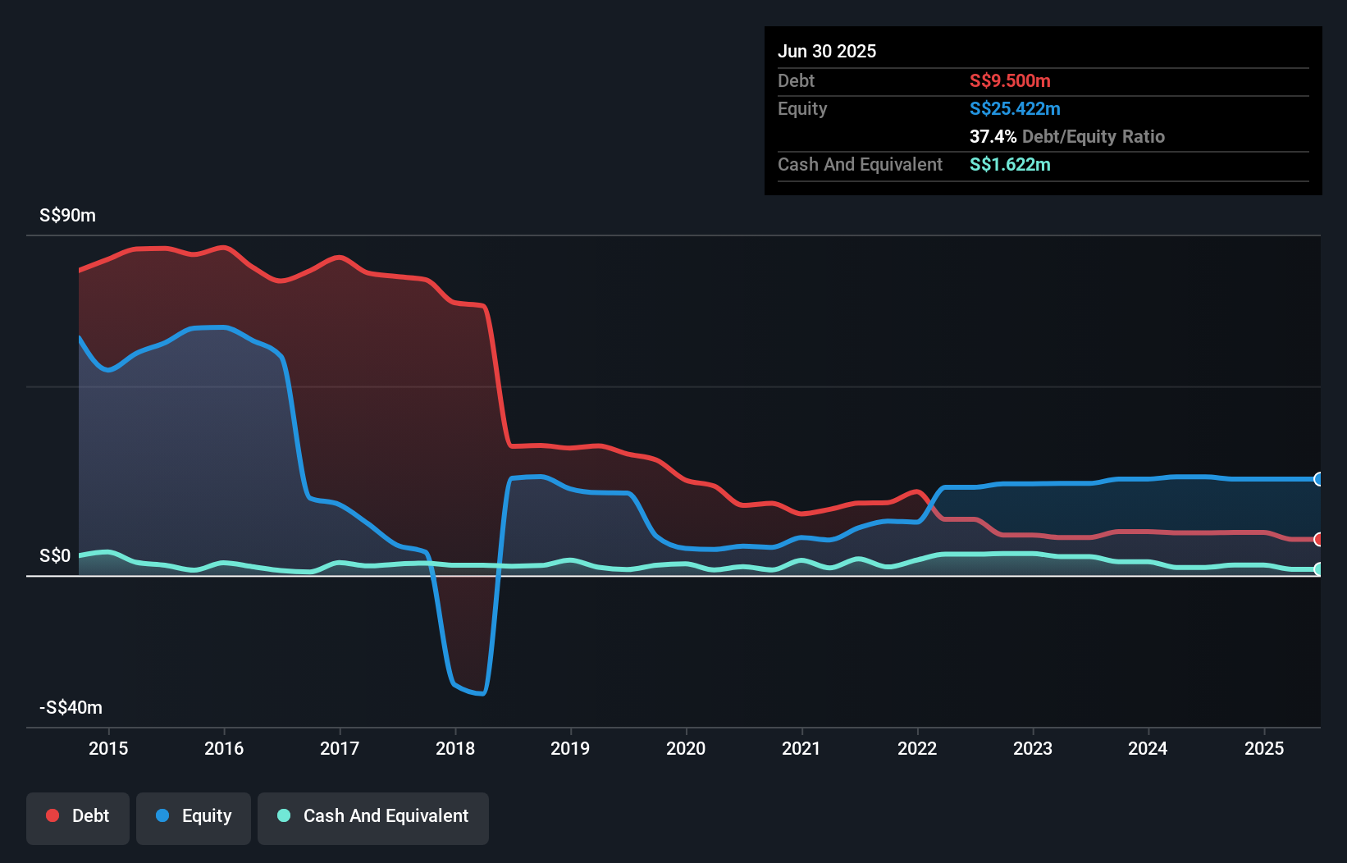Toggle the Cash And Equivalent legend button

coord(373,818)
